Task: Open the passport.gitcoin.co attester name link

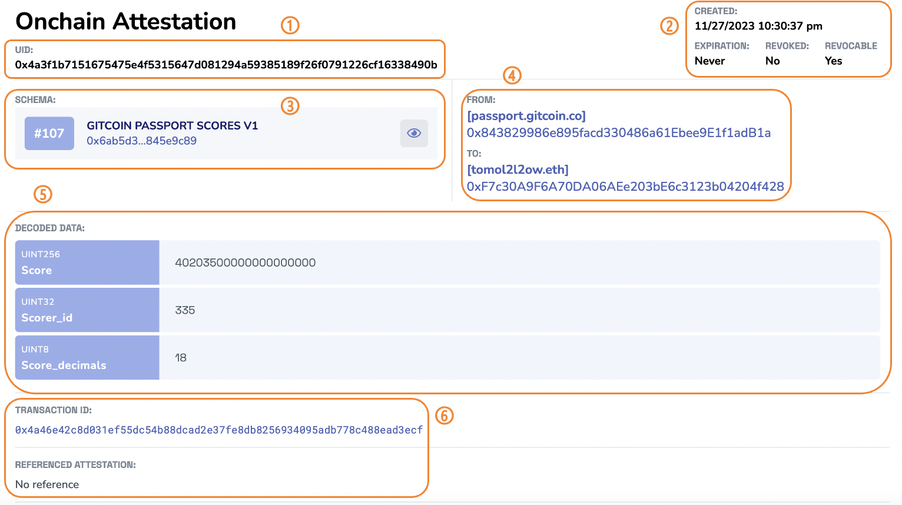Action: tap(526, 116)
